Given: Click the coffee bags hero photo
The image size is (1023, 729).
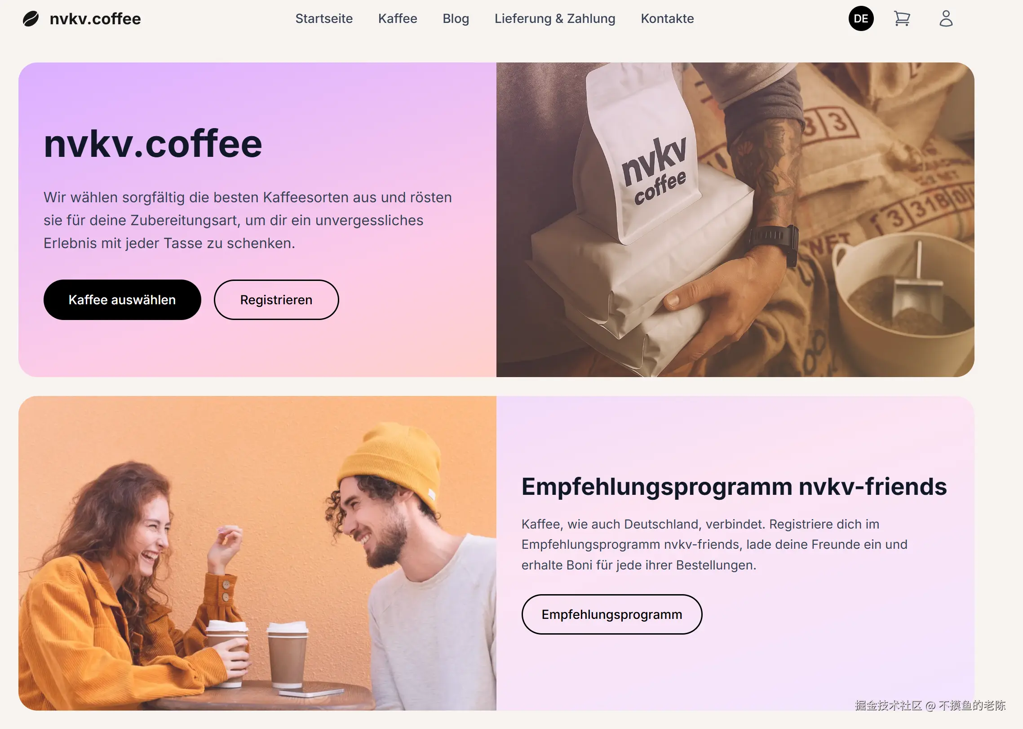Looking at the screenshot, I should pyautogui.click(x=735, y=220).
